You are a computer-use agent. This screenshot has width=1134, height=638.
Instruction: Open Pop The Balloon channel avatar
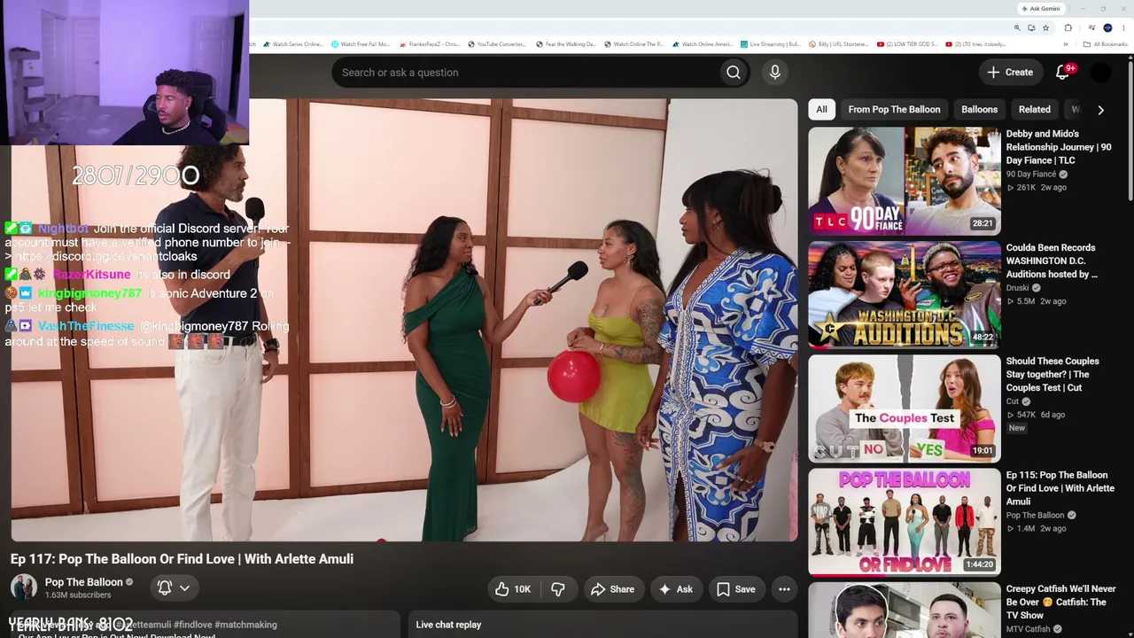24,587
